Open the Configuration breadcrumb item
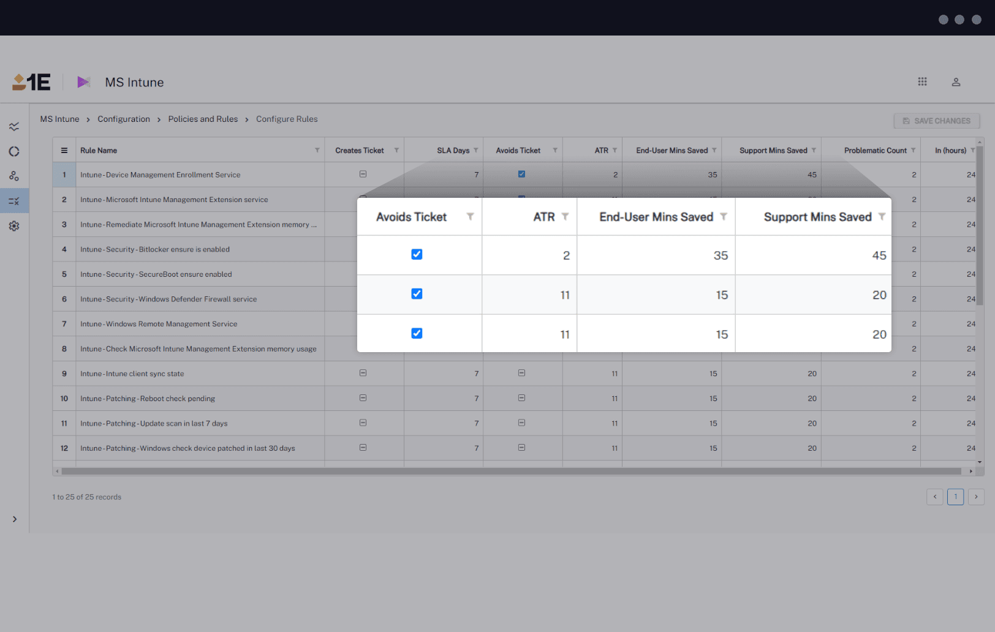 point(124,119)
